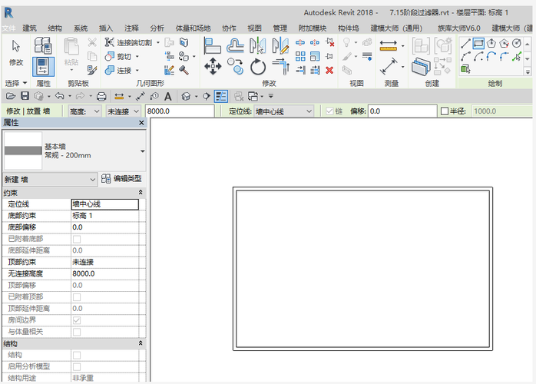536x384 pixels.
Task: Toggle the 启用分析模型 checkbox
Action: pos(77,367)
